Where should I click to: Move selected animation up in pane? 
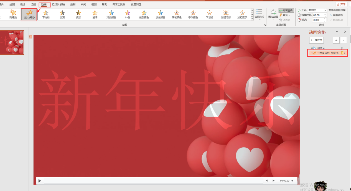coord(336,40)
